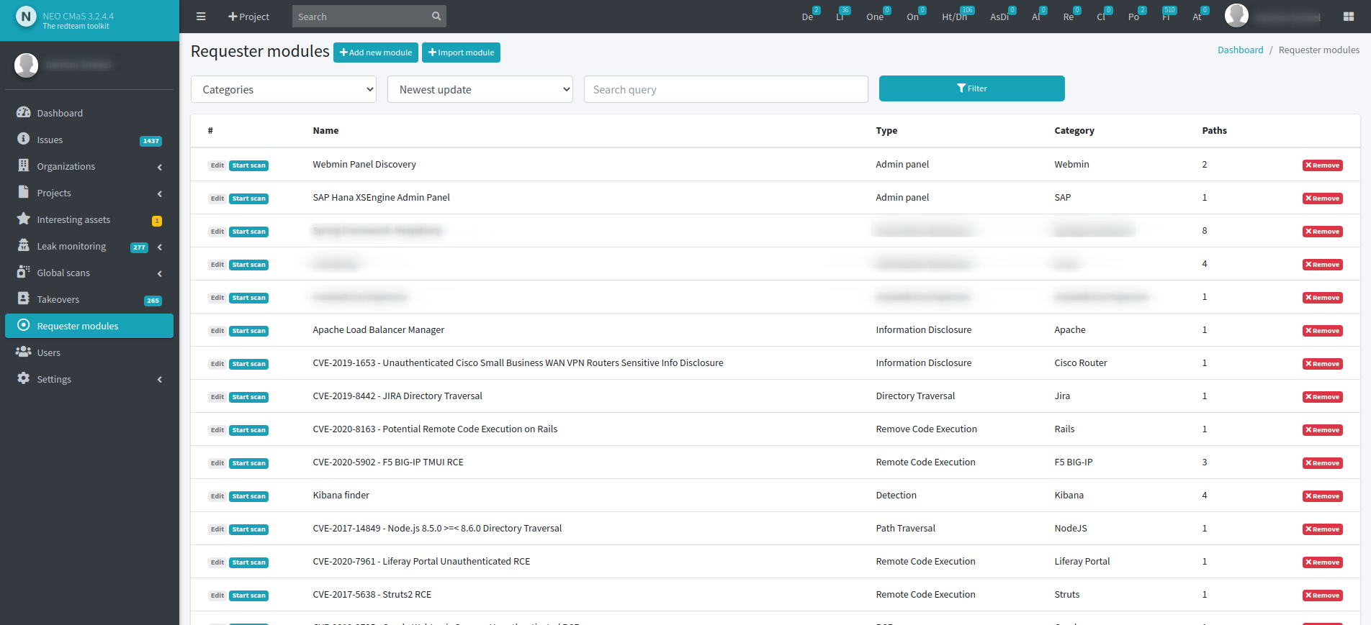The width and height of the screenshot is (1371, 625).
Task: Open Requester modules in sidebar
Action: pyautogui.click(x=89, y=326)
